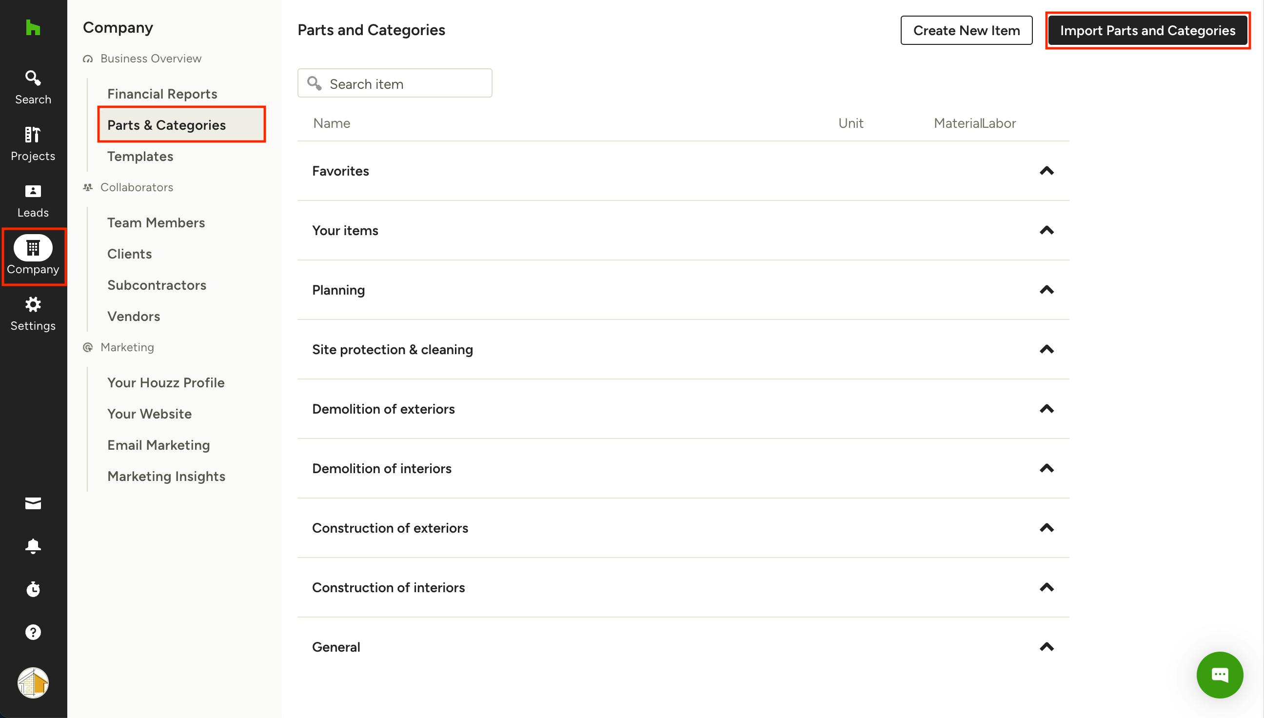Collapse the Your items category
The image size is (1264, 718).
1046,230
